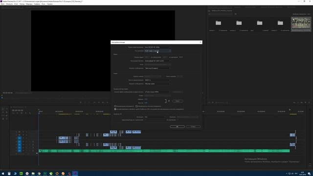Adjust the Project panel thumbnail zoom slider
Image resolution: width=313 pixels, height=176 pixels.
click(222, 103)
